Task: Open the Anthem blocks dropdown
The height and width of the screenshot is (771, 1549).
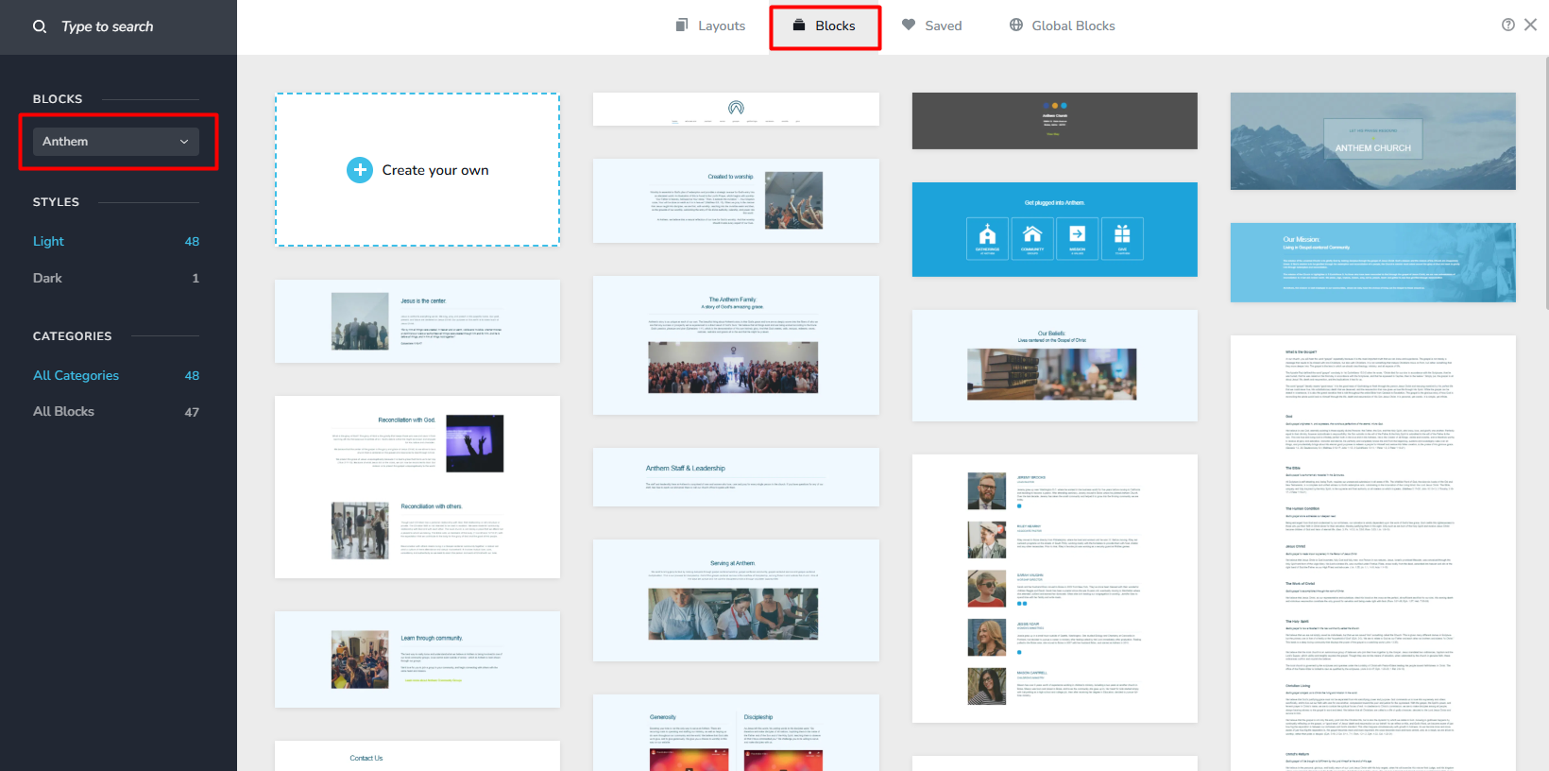Action: [x=116, y=142]
